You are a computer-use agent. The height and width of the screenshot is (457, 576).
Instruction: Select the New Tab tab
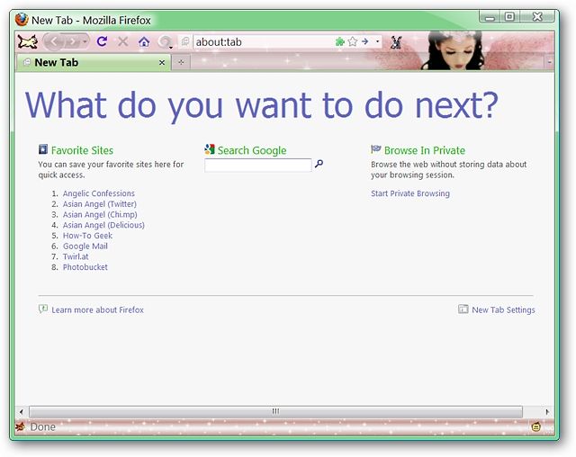pyautogui.click(x=94, y=62)
